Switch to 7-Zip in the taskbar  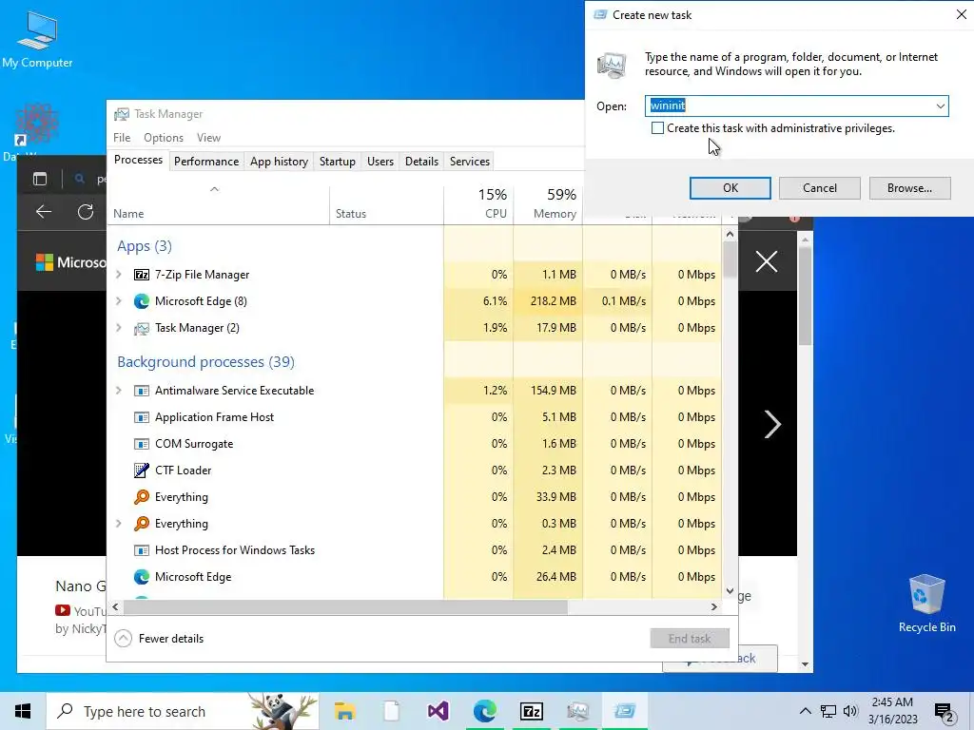tap(531, 711)
